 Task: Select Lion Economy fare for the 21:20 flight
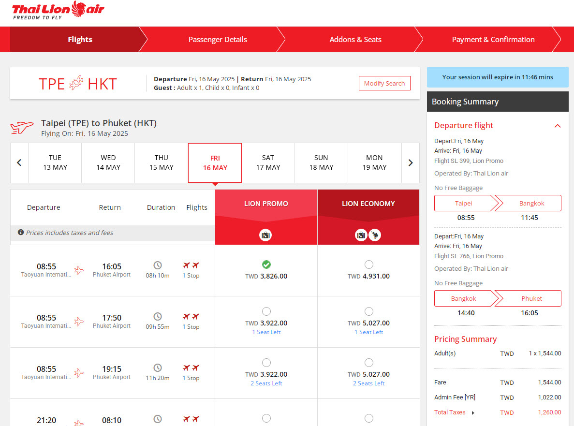coord(369,418)
